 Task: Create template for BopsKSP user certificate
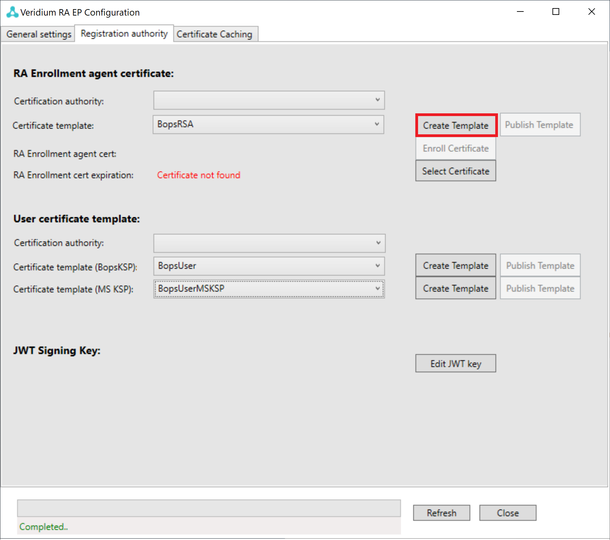[x=456, y=266]
